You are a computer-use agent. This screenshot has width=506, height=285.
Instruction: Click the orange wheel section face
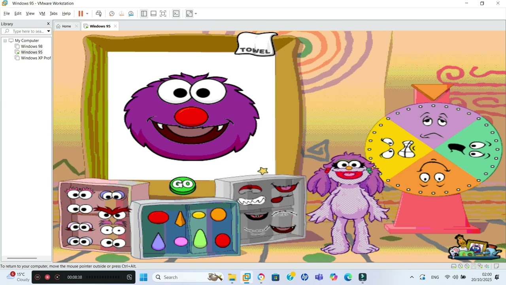(433, 173)
